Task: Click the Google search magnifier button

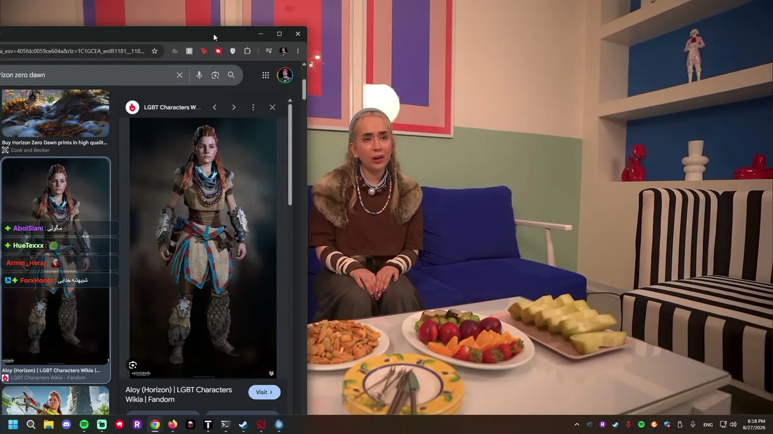Action: click(x=231, y=75)
